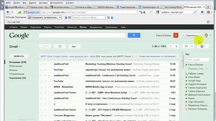Click the Your Logo Here toolbar button

tap(13, 22)
